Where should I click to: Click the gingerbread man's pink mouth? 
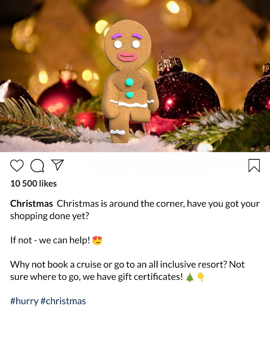(x=128, y=57)
